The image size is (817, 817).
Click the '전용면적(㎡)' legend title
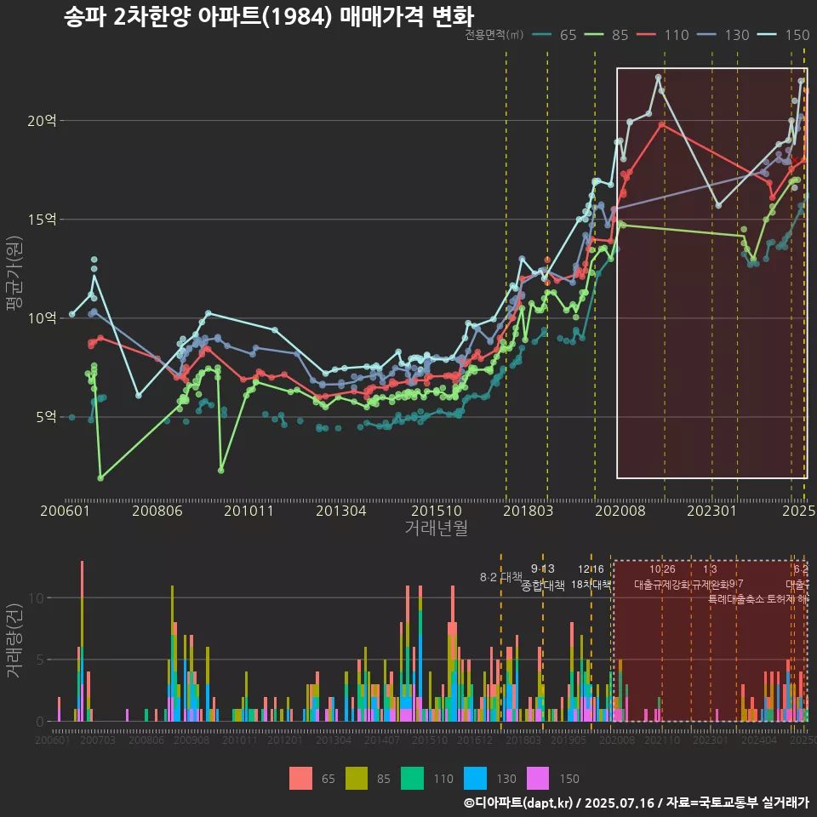[x=494, y=35]
